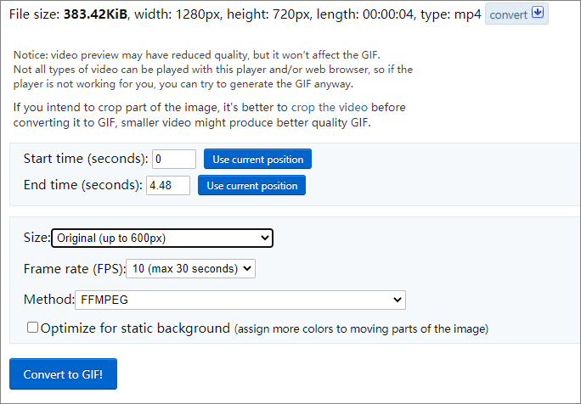Focus the End time field showing 4.48
Screen dimensions: 581x404
[x=168, y=185]
